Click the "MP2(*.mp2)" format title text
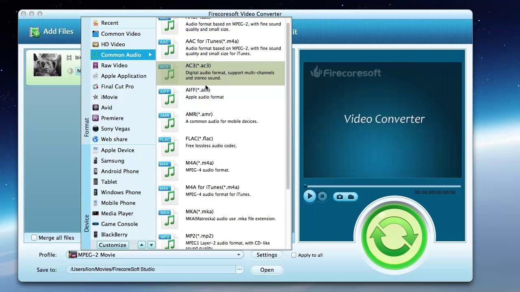Viewport: 520px width, 292px height. point(199,236)
